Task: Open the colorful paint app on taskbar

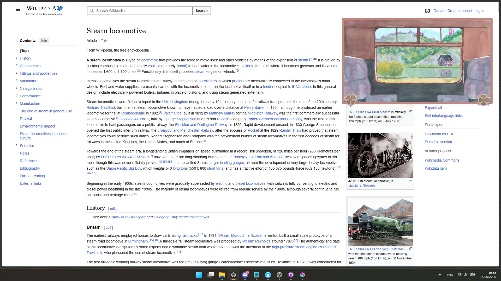Action: [302, 275]
